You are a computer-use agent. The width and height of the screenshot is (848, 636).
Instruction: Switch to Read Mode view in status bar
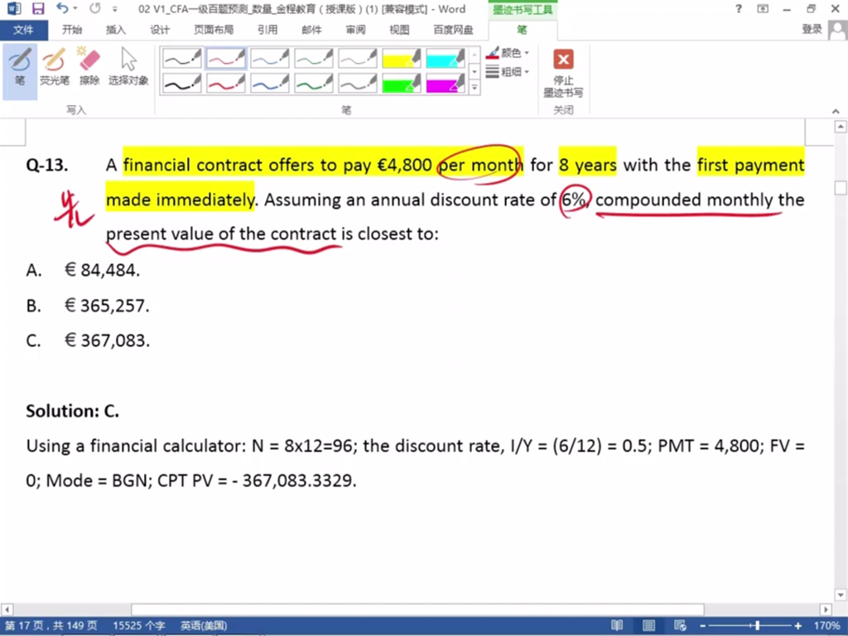click(617, 625)
